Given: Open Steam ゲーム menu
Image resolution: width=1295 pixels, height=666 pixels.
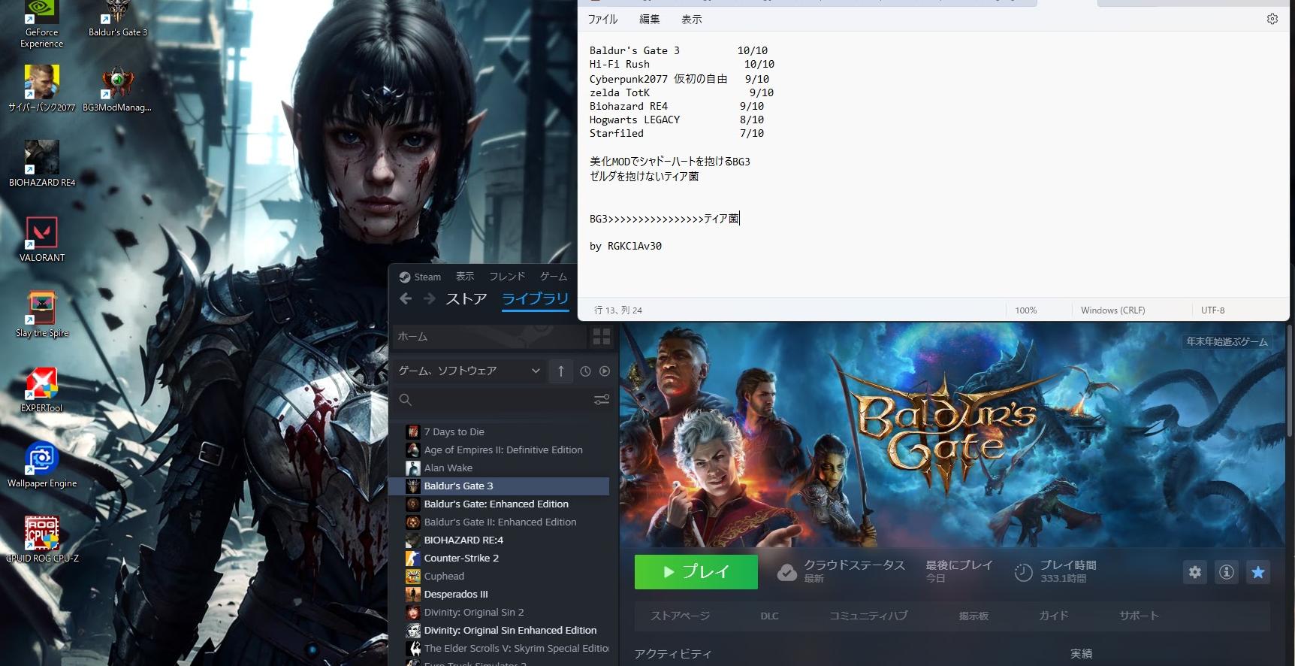Looking at the screenshot, I should pos(554,277).
